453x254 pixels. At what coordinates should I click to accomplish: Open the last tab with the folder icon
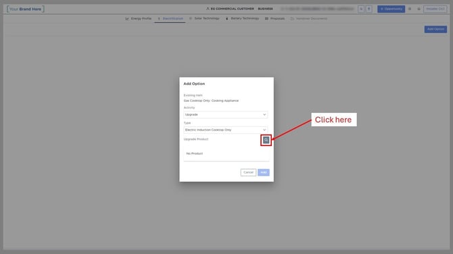(309, 18)
